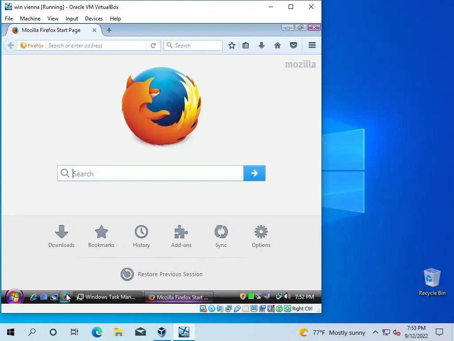Open Add-ons from the start page
454x341 pixels.
pyautogui.click(x=181, y=236)
